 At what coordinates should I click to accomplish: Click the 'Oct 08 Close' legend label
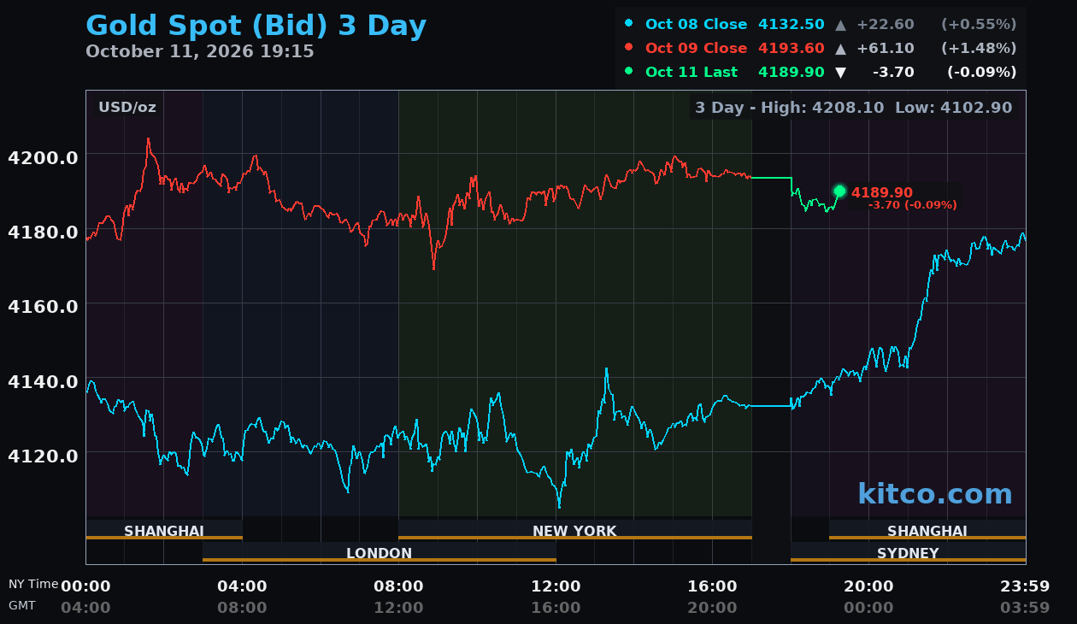point(696,25)
